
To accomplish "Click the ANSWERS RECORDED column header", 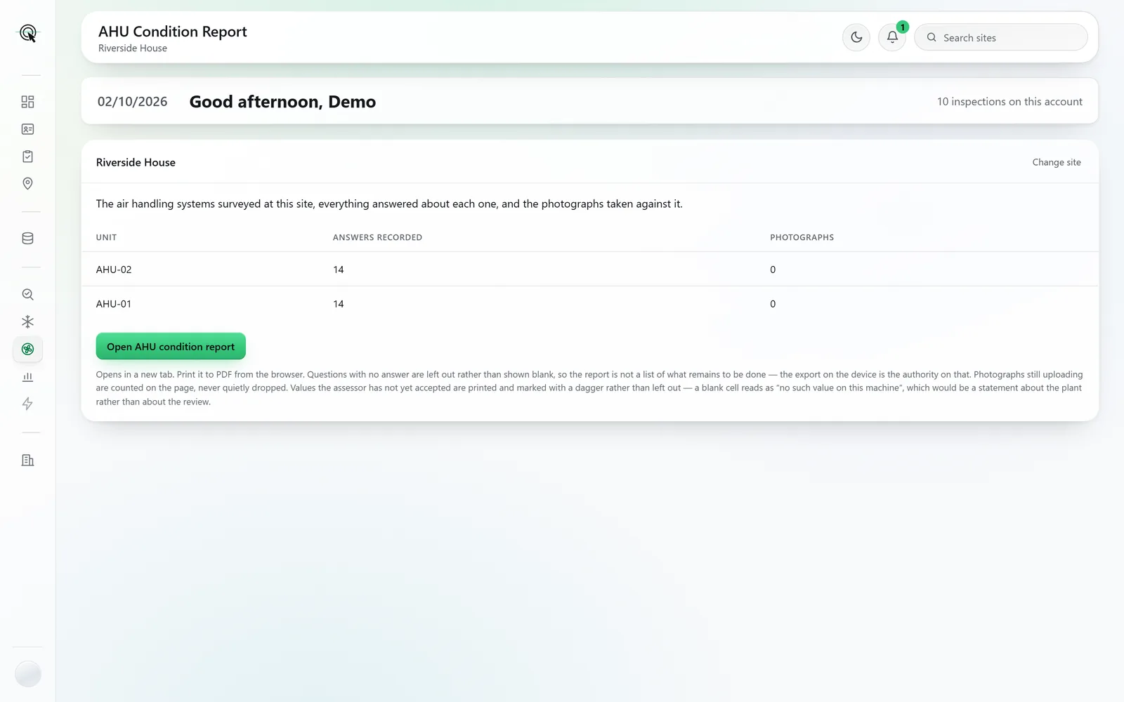I will pyautogui.click(x=377, y=237).
